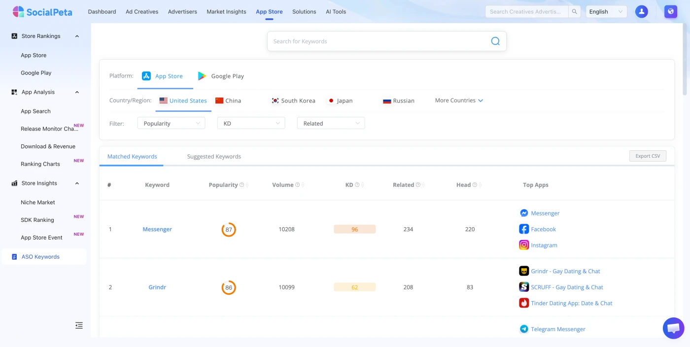Open the Messenger keyword link
The image size is (690, 347).
157,229
